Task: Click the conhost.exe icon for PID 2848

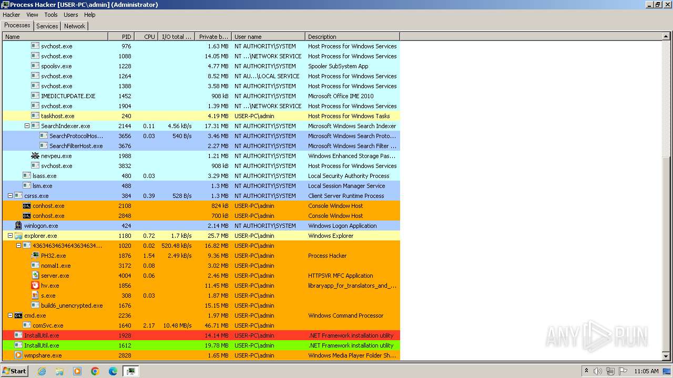Action: [x=27, y=216]
